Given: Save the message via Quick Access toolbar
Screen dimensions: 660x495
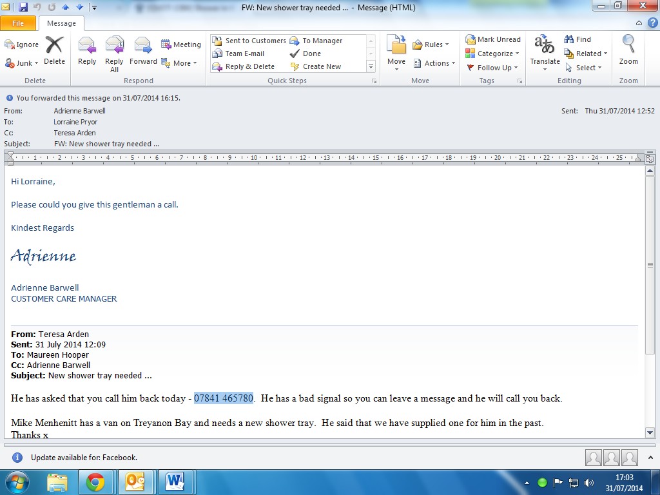Looking at the screenshot, I should pyautogui.click(x=23, y=7).
